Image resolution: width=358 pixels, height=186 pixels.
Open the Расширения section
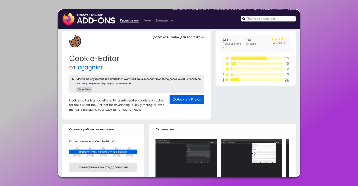pos(129,20)
